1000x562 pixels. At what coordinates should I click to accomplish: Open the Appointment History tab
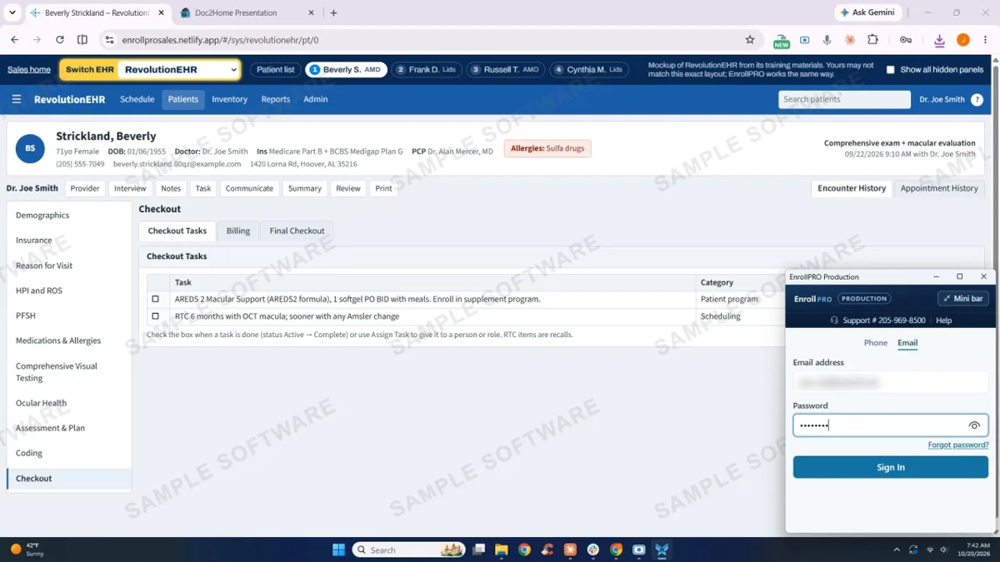pyautogui.click(x=939, y=188)
